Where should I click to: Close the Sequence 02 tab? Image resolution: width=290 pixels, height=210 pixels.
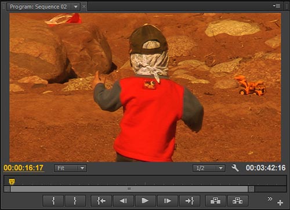[84, 6]
